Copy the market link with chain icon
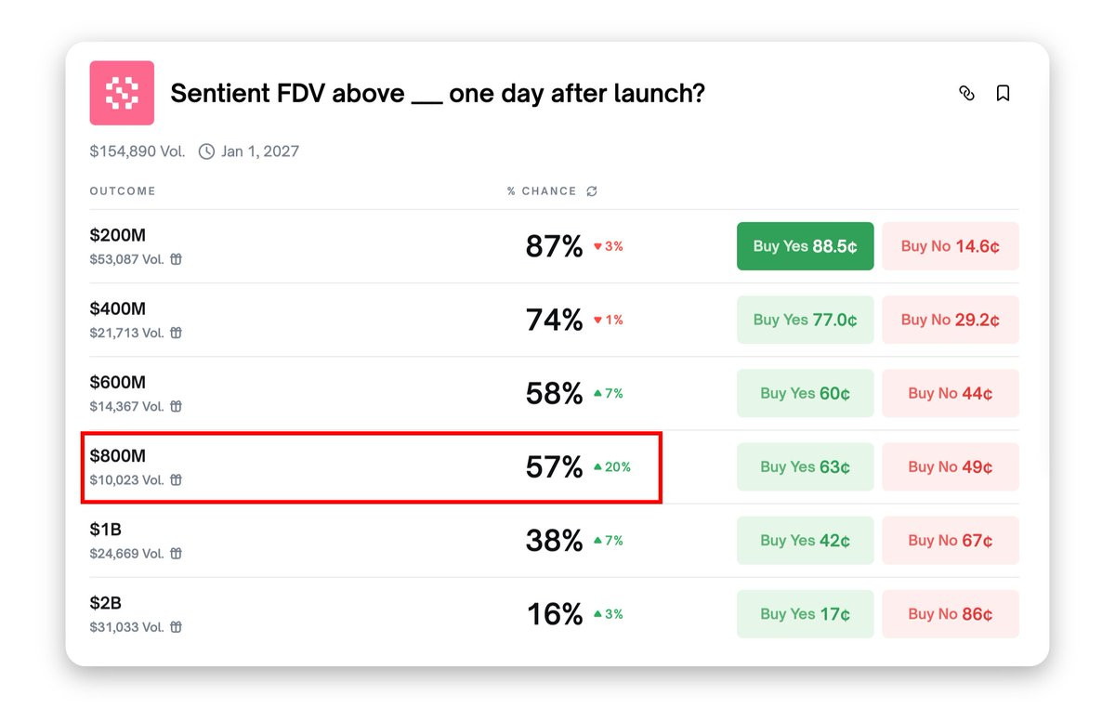The image size is (1115, 708). coord(966,93)
